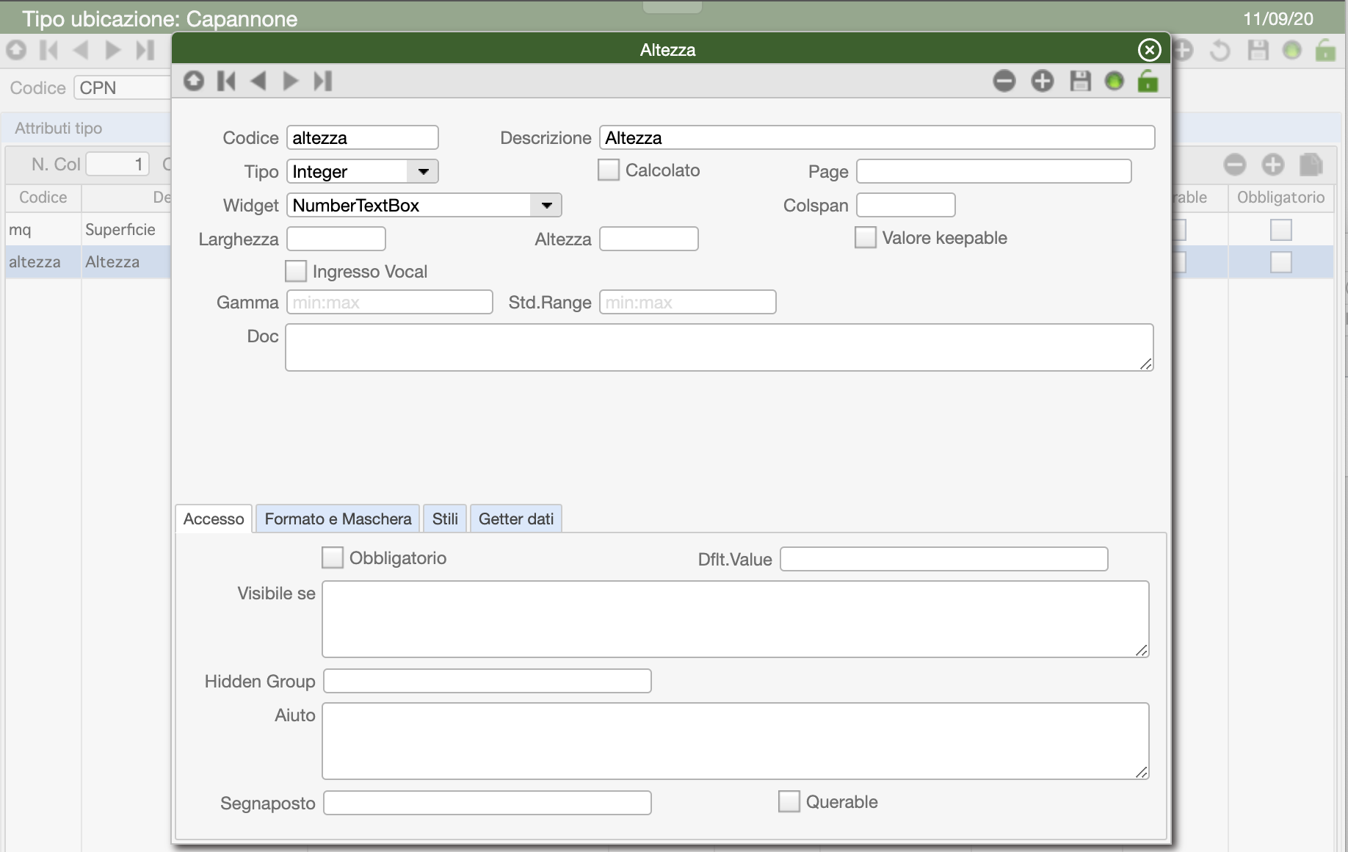Click the Larghezza input field
The image size is (1348, 852).
pos(336,239)
